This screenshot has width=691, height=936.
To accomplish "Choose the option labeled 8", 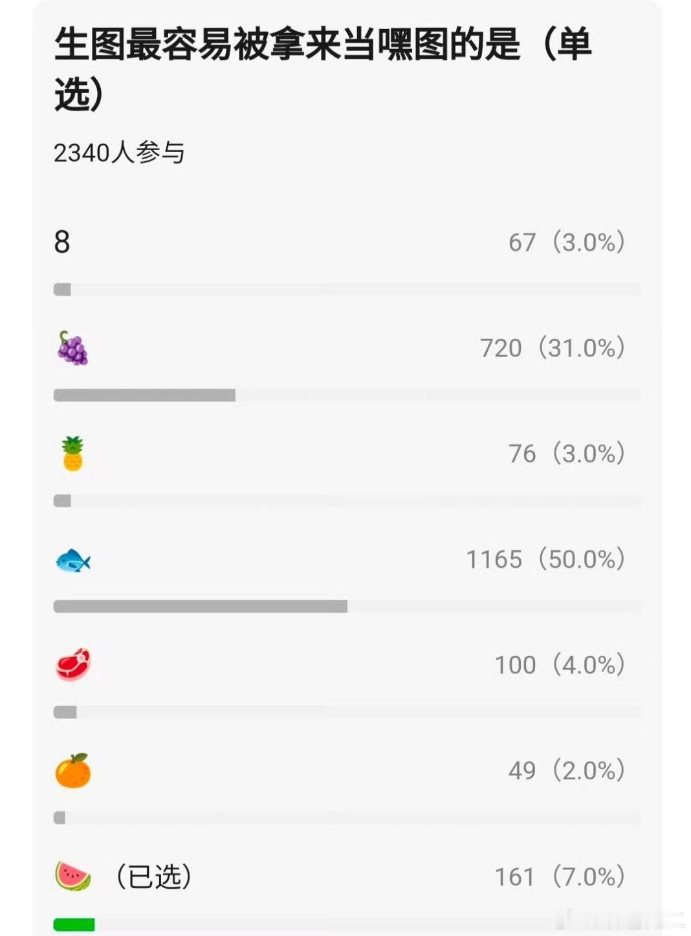I will [62, 243].
